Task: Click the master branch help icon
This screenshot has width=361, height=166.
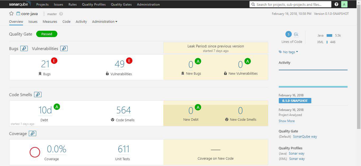Action: coord(61,14)
